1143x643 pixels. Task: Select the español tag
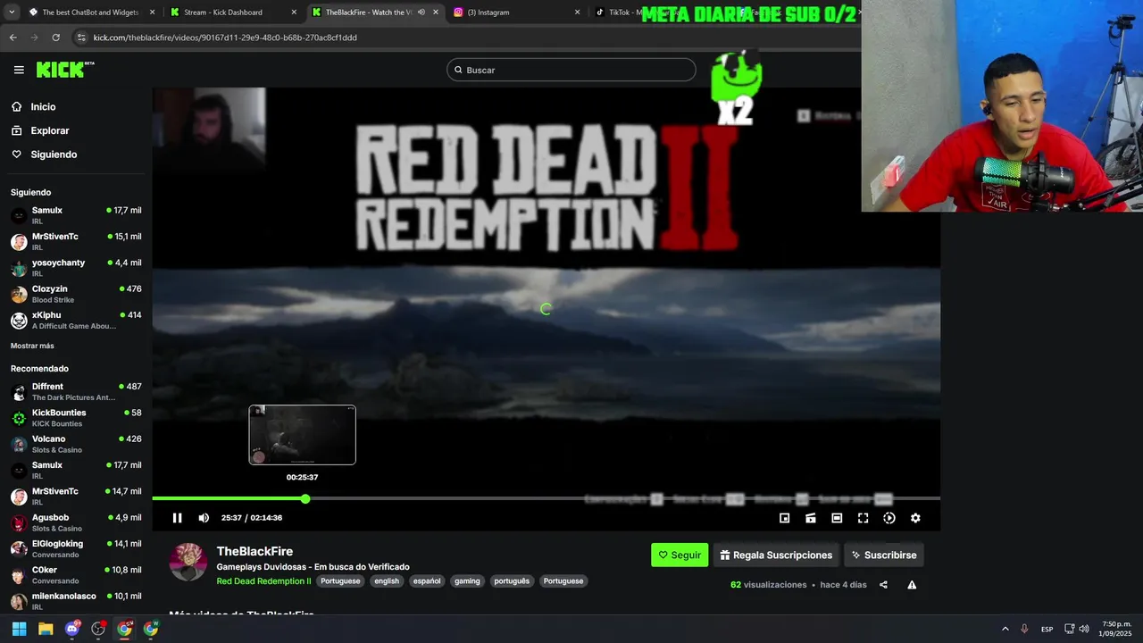(427, 581)
